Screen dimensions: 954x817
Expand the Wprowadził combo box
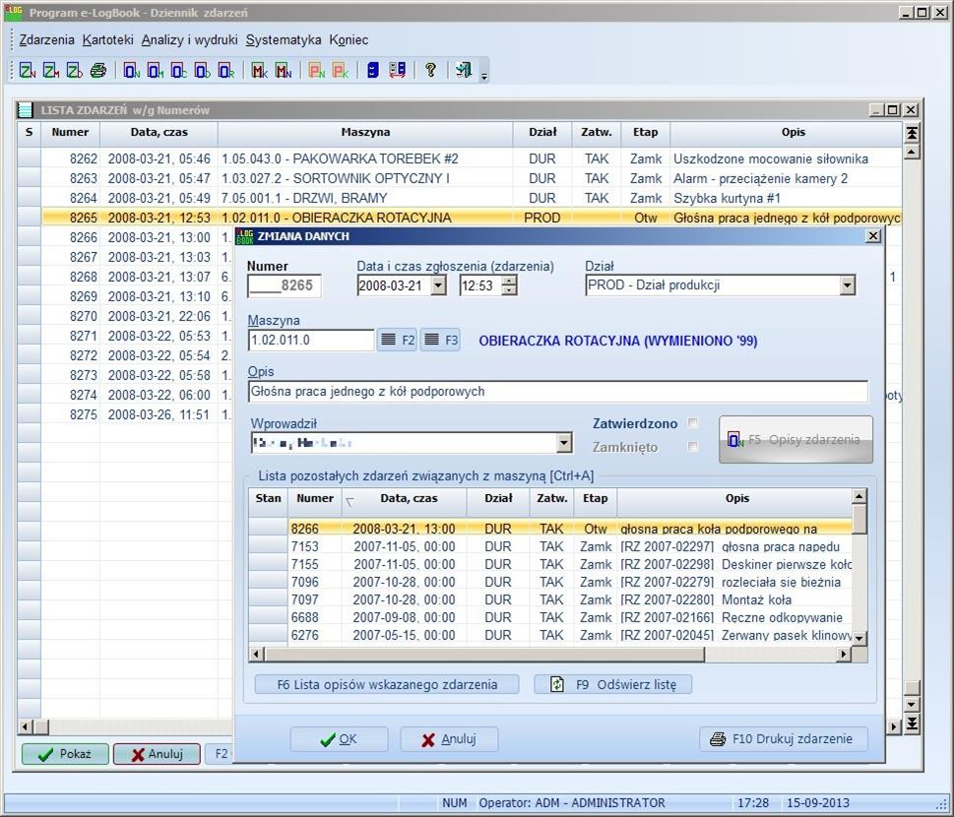click(564, 443)
